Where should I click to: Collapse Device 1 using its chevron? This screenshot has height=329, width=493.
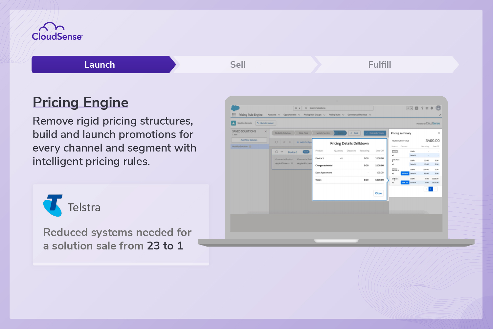click(282, 152)
